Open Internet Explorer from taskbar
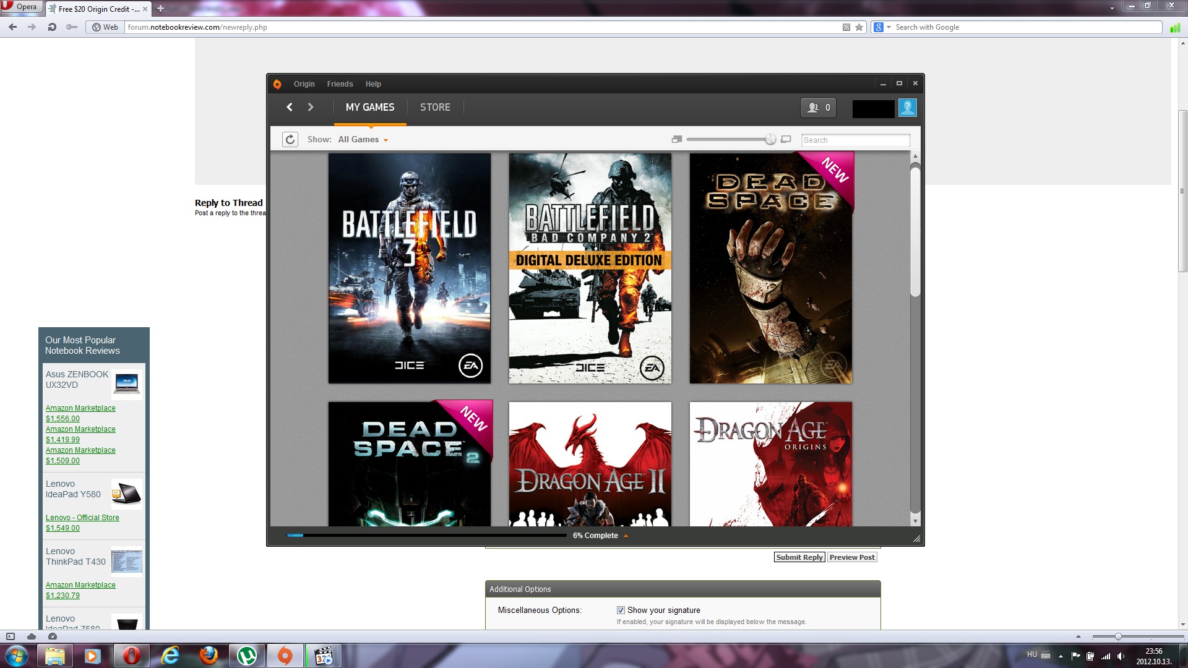The image size is (1188, 668). click(170, 656)
